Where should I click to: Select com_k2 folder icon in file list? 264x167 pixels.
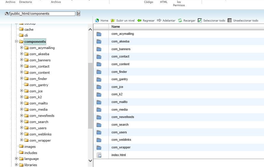99,95
